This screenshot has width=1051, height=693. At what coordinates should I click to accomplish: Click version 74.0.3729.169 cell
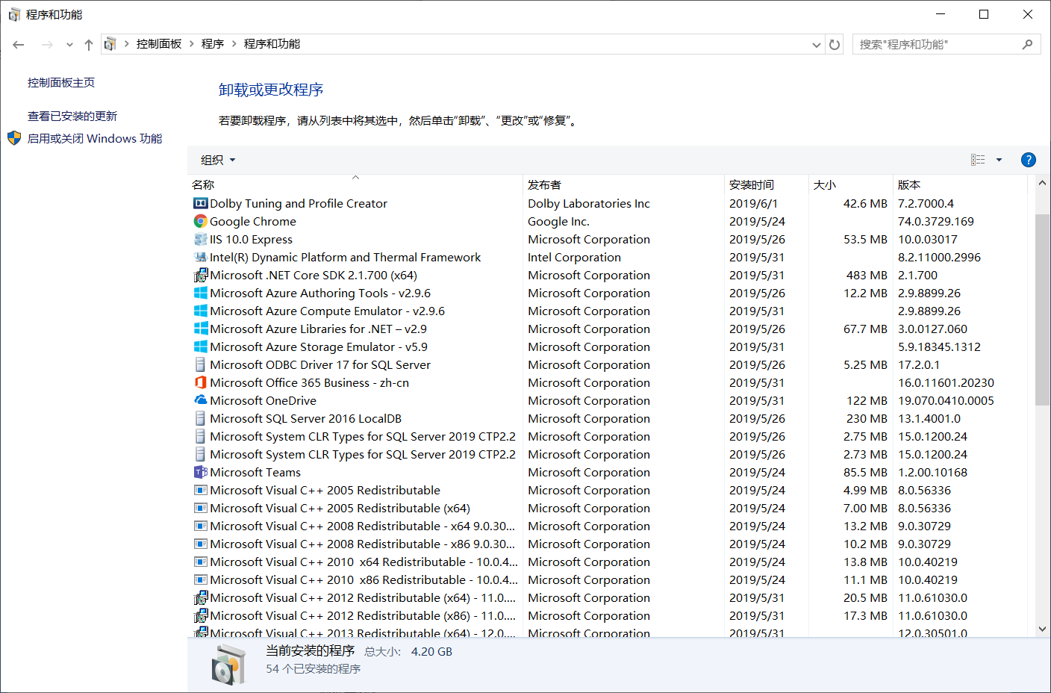coord(936,221)
